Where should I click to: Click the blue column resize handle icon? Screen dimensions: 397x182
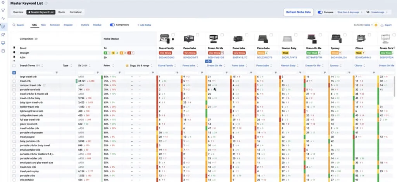tap(208, 61)
